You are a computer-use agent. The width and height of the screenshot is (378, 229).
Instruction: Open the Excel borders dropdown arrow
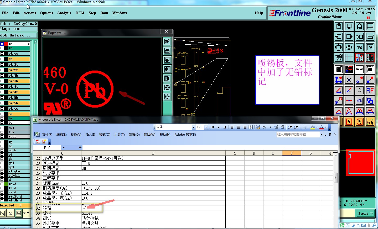(308, 127)
